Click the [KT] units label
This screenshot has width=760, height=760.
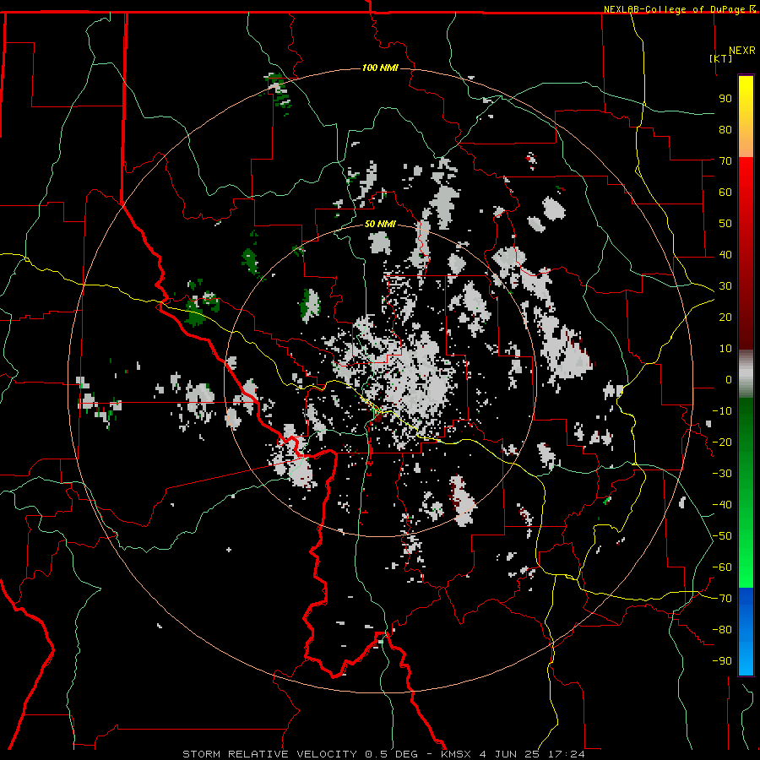[721, 58]
